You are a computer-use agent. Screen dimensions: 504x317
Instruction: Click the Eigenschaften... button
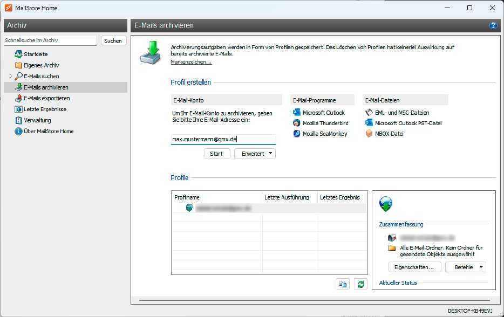point(414,267)
